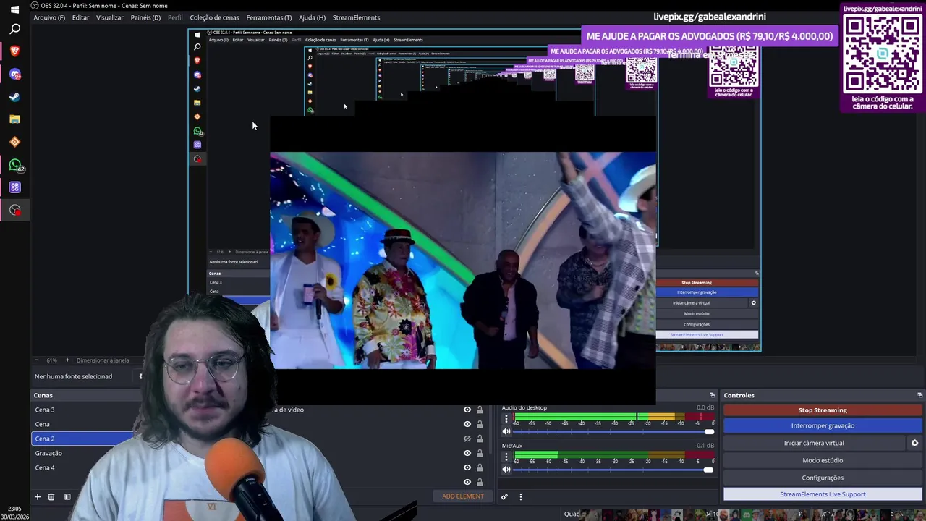Open StreamElements Live Support
926x521 pixels.
click(823, 494)
